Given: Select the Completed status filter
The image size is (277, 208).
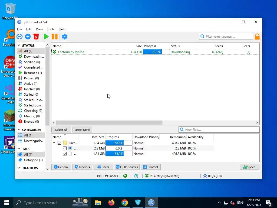Looking at the screenshot, I should click(x=31, y=67).
